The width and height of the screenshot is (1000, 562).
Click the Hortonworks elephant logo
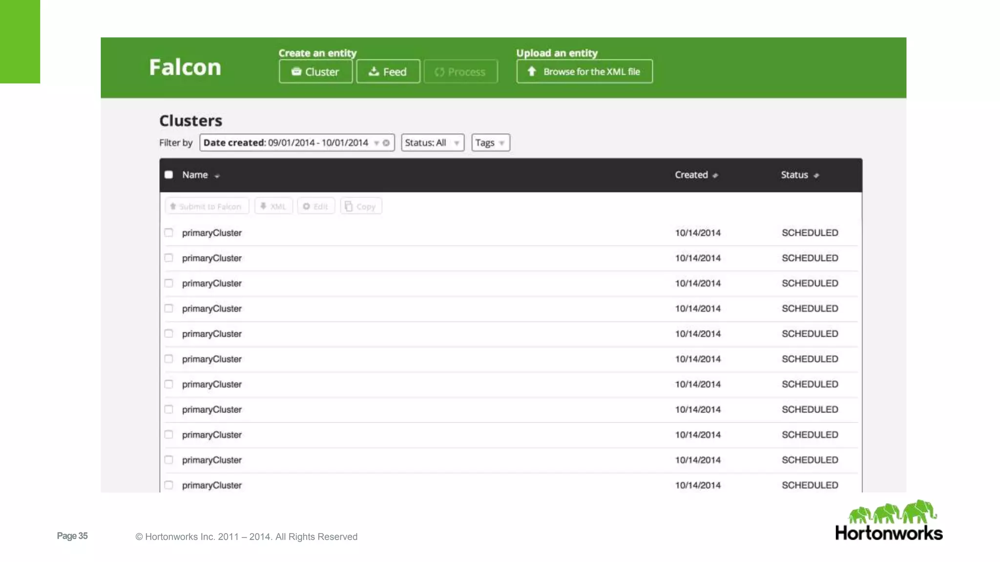889,520
